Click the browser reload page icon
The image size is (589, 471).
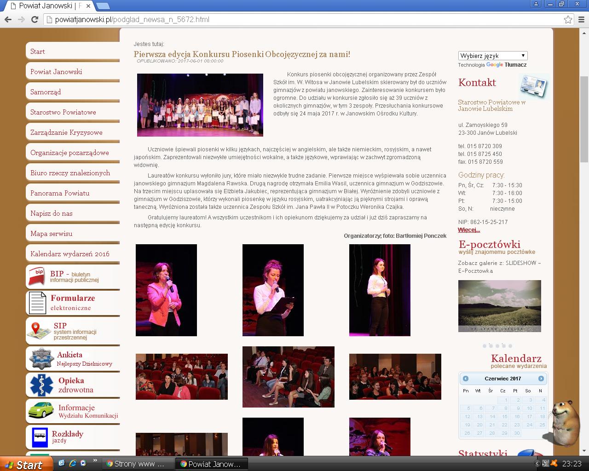(x=35, y=19)
